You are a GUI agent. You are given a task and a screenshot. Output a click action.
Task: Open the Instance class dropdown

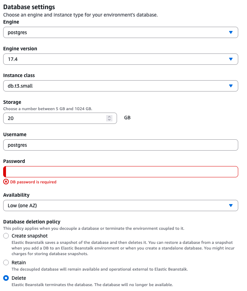point(116,86)
